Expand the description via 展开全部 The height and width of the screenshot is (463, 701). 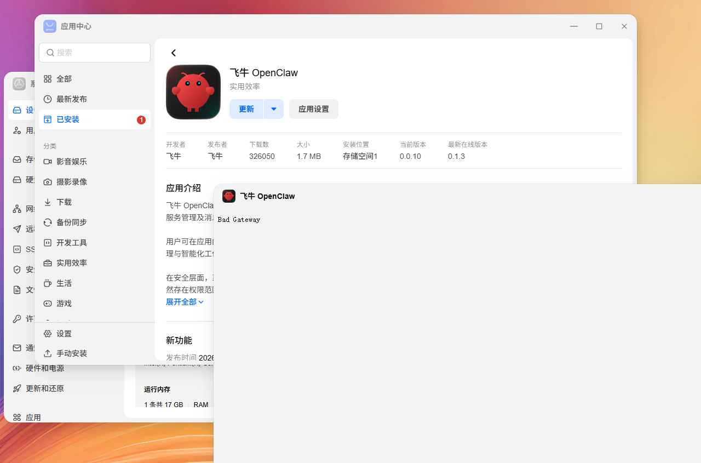pos(185,302)
